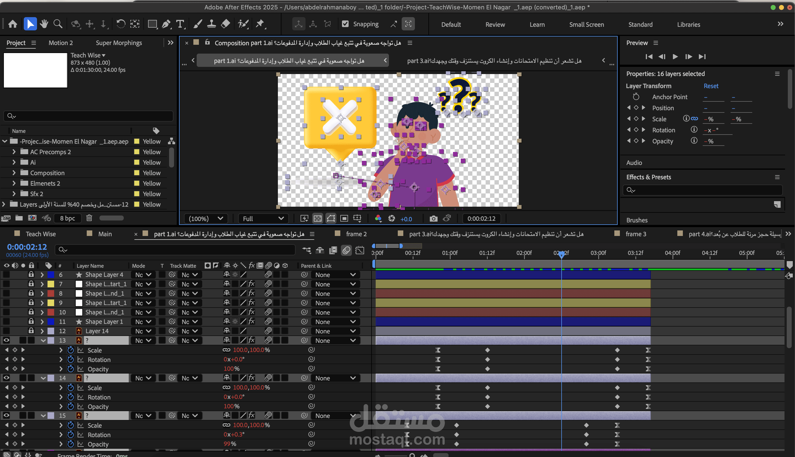Select the Hand tool
The height and width of the screenshot is (457, 795).
click(x=44, y=24)
